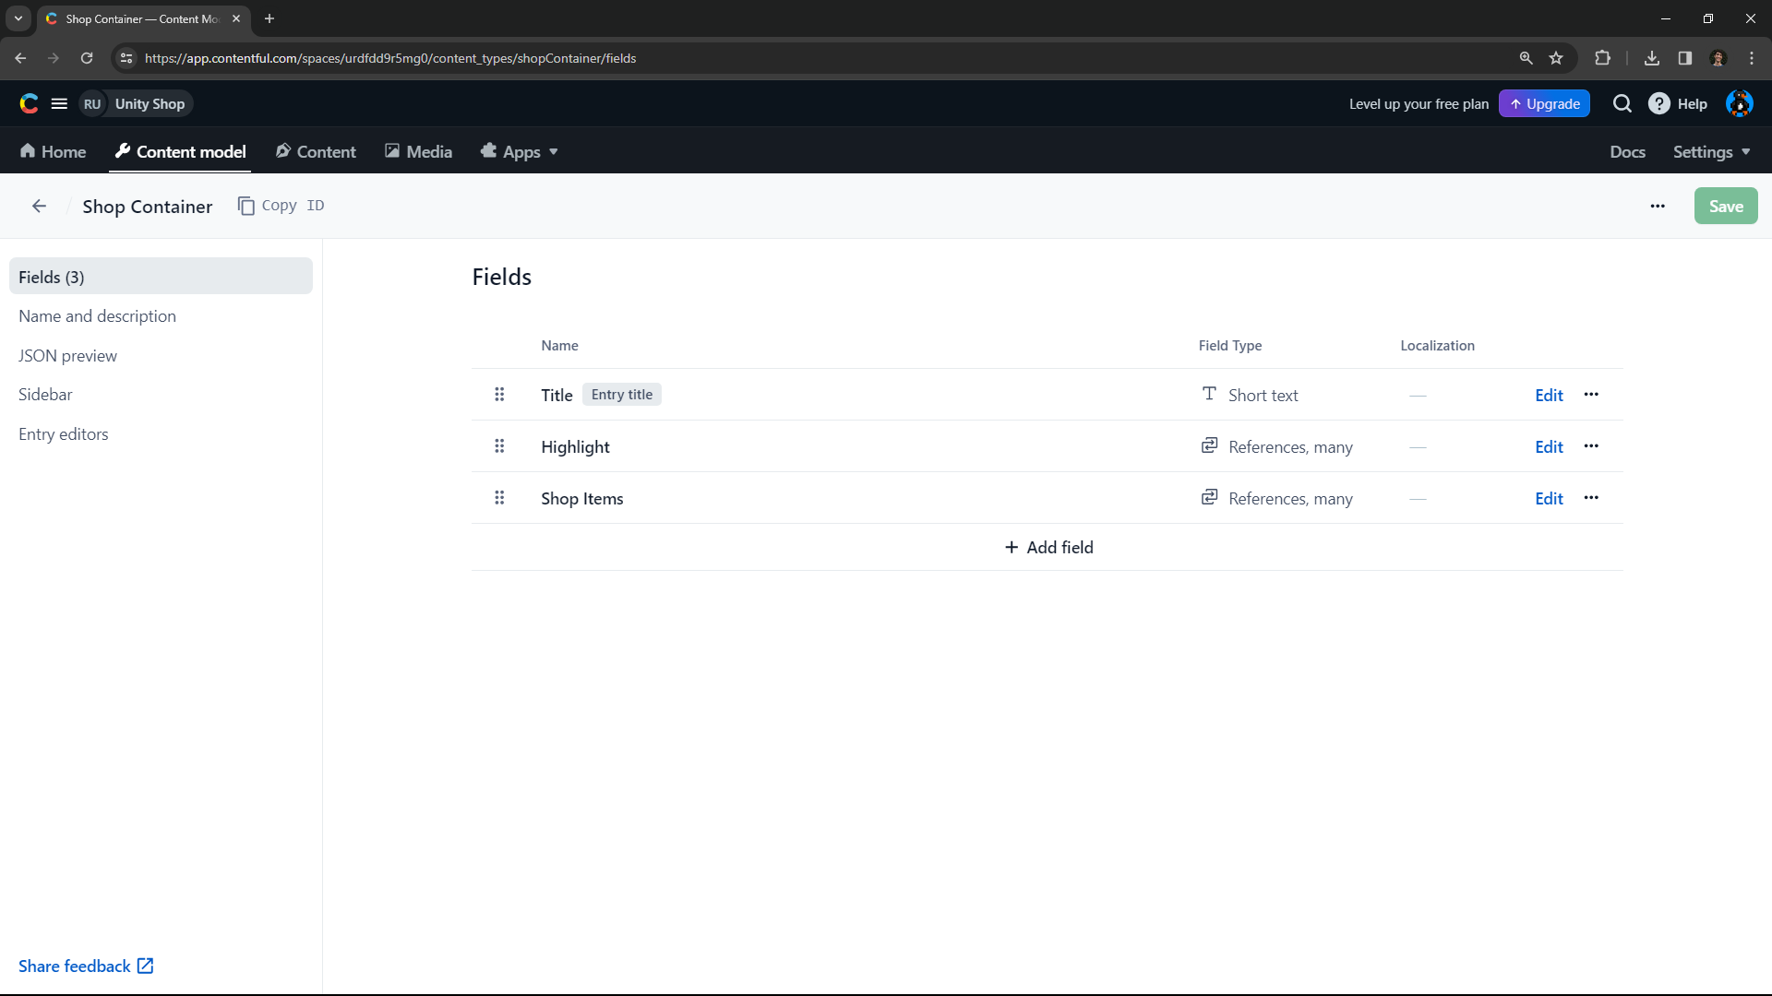Click the Upgrade plan button
This screenshot has height=996, width=1772.
[1546, 103]
